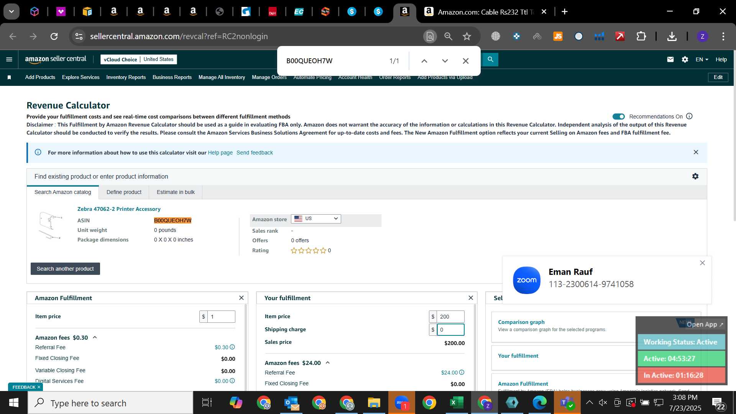The height and width of the screenshot is (414, 736).
Task: Open the product finder panel settings gear
Action: click(695, 176)
